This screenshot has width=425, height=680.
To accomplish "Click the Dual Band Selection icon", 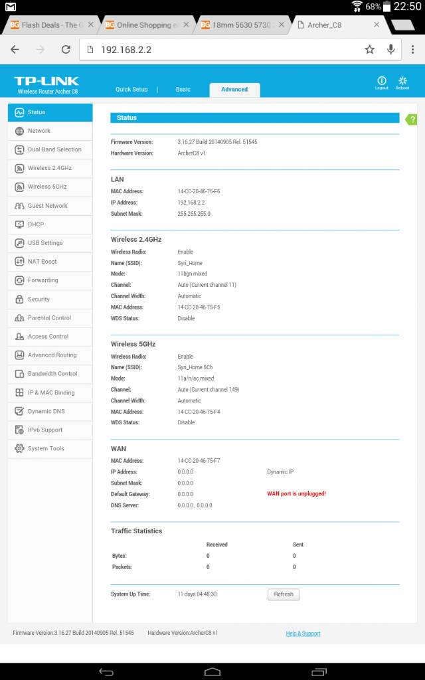I will pyautogui.click(x=19, y=149).
